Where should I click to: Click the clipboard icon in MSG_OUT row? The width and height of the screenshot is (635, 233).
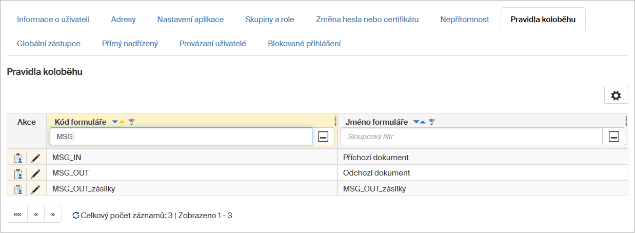pyautogui.click(x=18, y=173)
